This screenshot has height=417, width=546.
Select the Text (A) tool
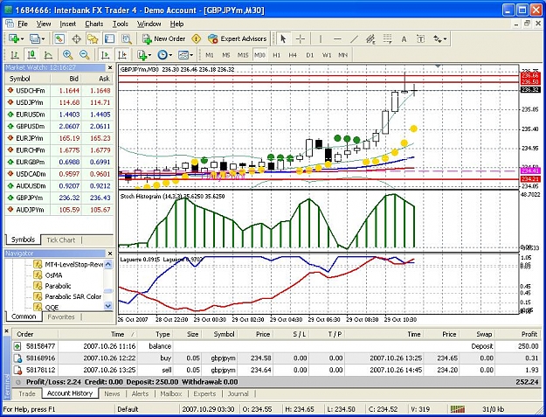[x=404, y=38]
